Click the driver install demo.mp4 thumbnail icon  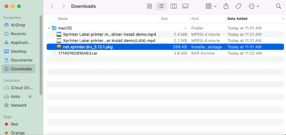(x=59, y=34)
